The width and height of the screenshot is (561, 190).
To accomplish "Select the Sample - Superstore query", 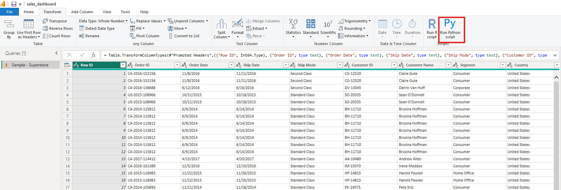I will tap(31, 65).
